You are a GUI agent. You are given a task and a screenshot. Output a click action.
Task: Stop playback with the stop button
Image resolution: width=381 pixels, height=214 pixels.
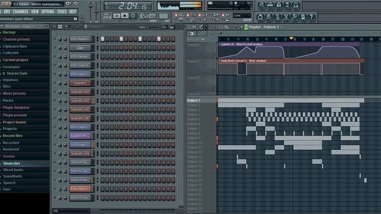[x=125, y=16]
